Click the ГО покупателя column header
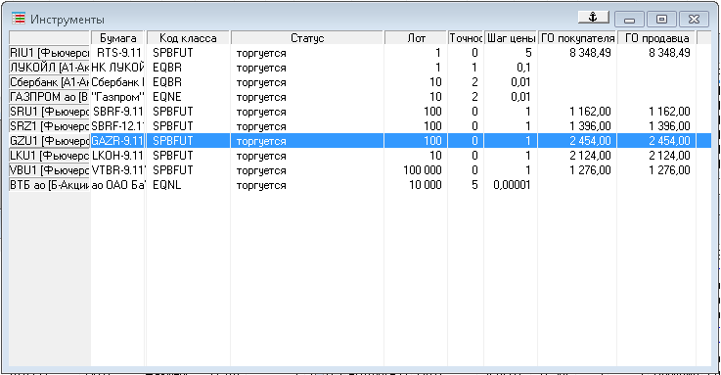Screen dimensions: 721x375 (577, 38)
